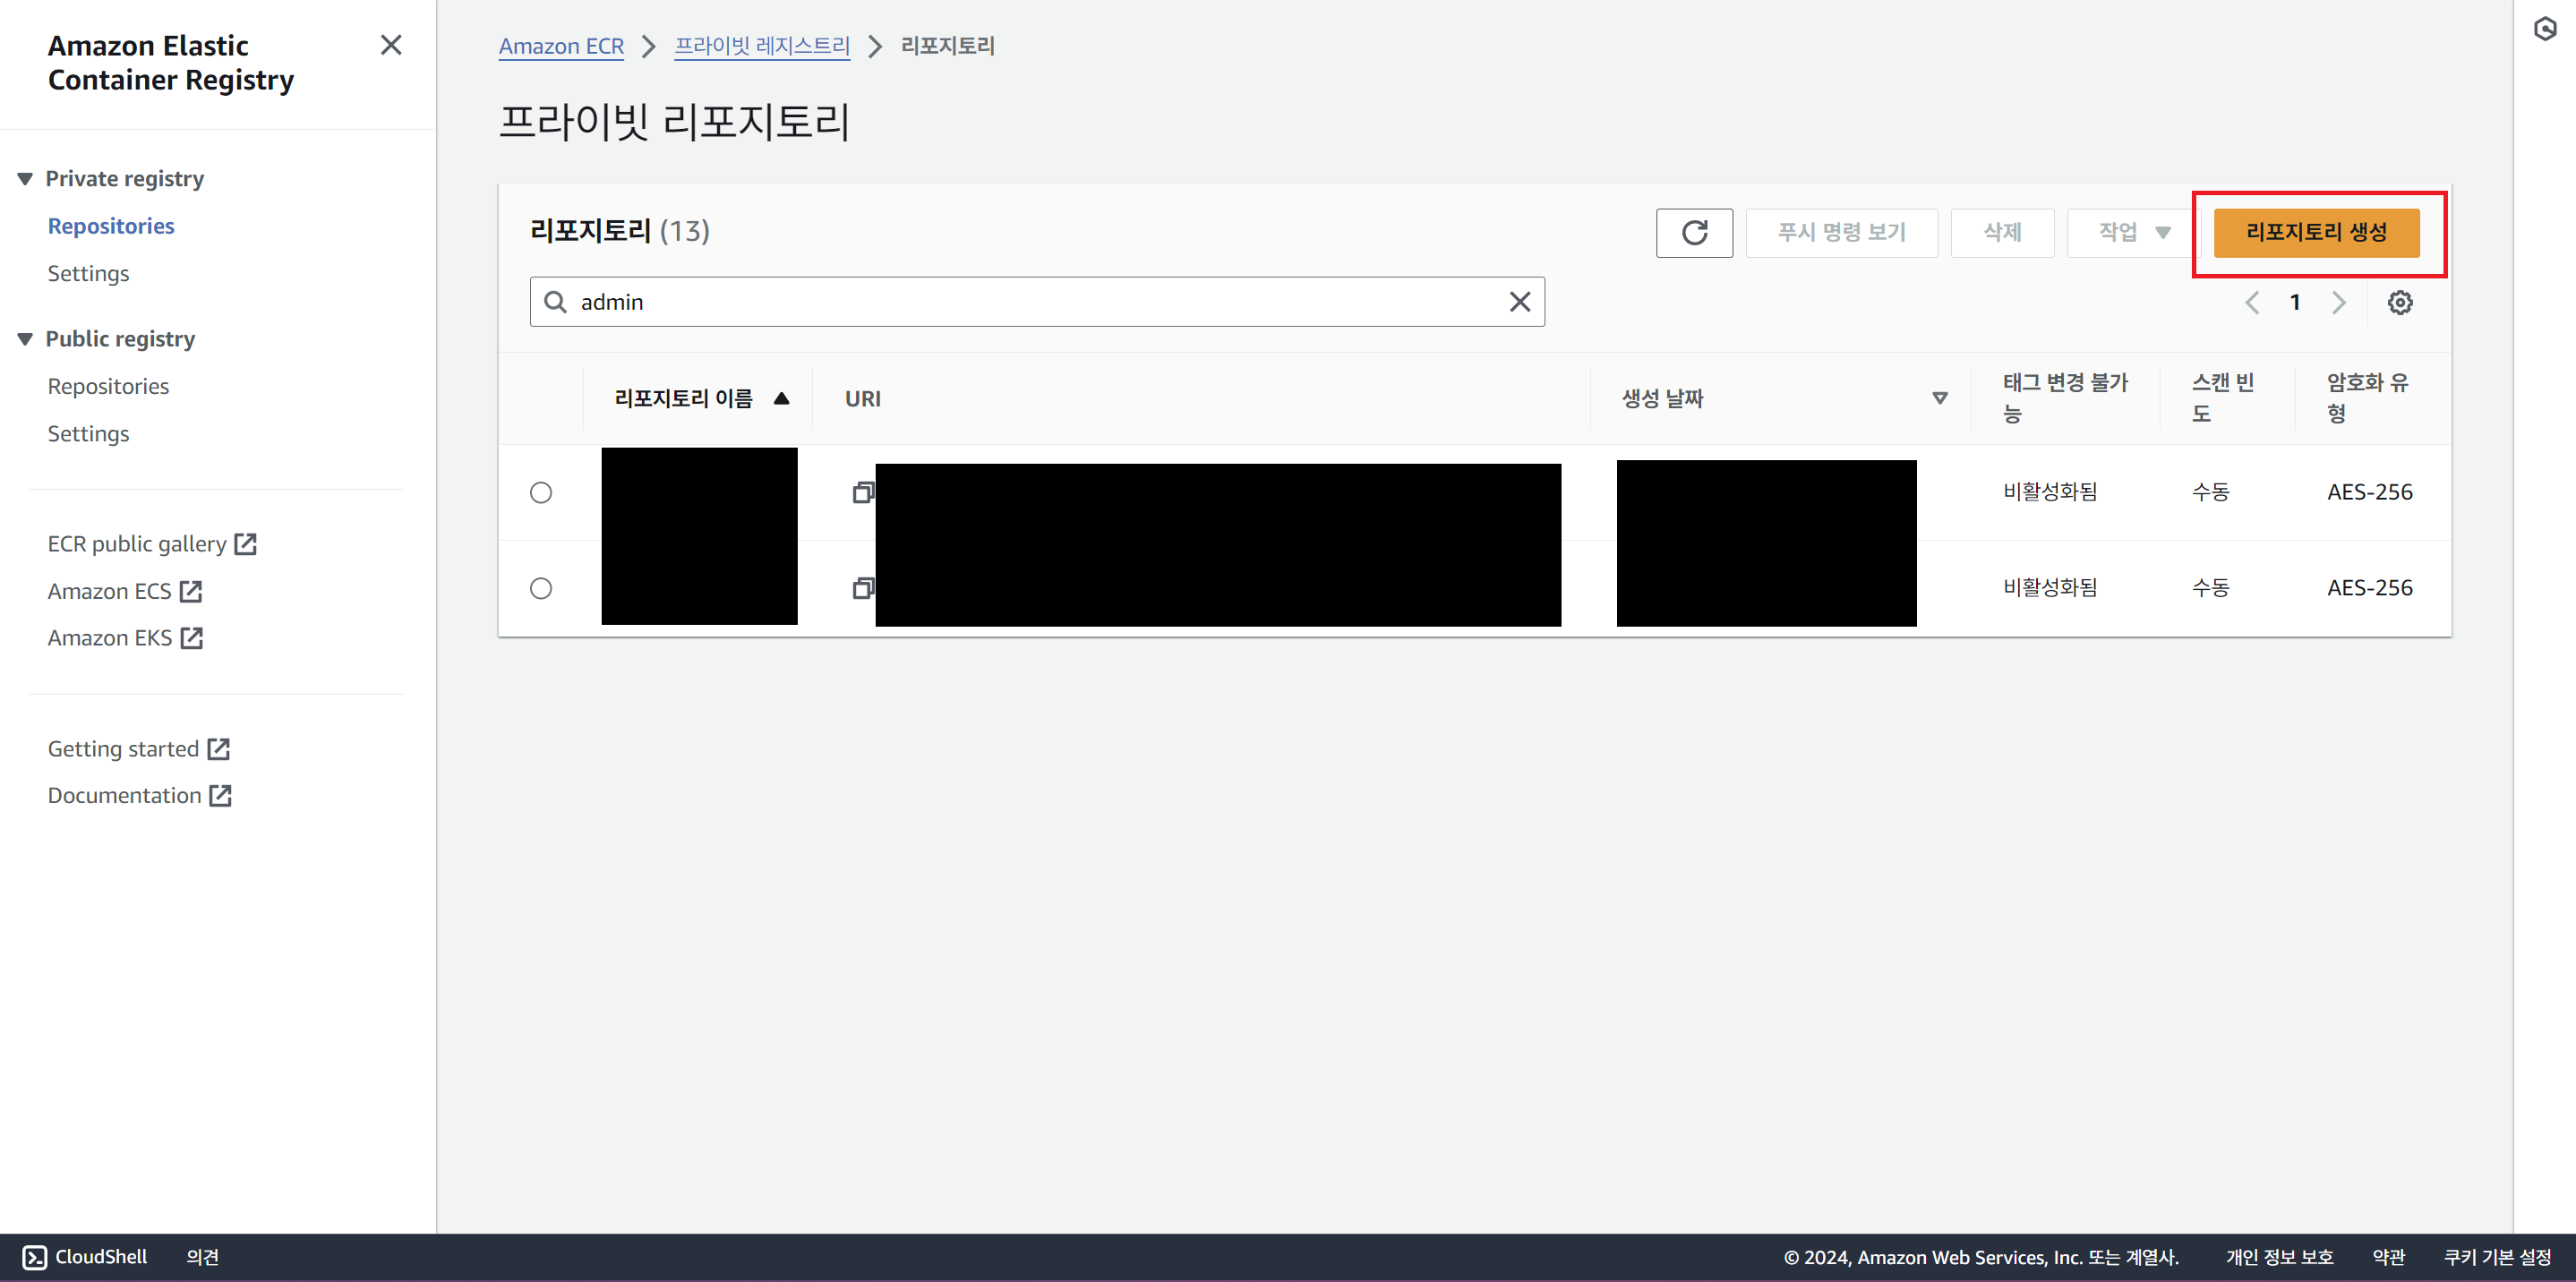
Task: Open Amazon EKS via its external link icon
Action: coord(192,637)
